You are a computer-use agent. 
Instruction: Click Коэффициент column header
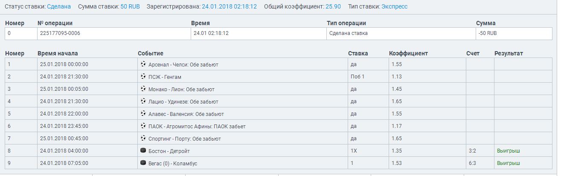408,53
